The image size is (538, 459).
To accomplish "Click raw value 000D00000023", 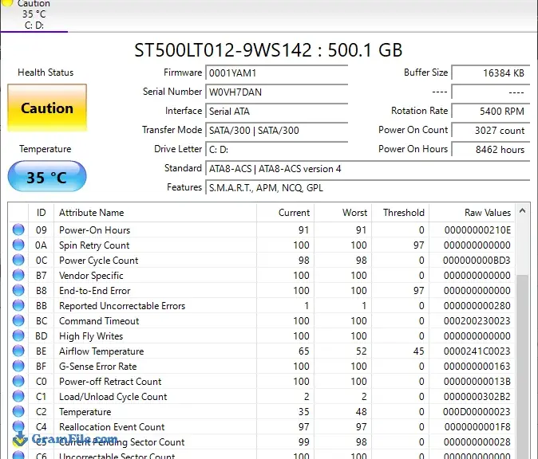I will pos(477,412).
